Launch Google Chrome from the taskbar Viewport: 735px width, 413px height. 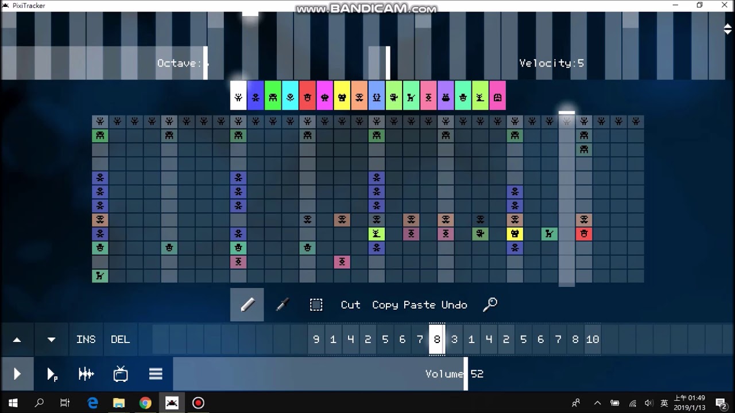(145, 403)
